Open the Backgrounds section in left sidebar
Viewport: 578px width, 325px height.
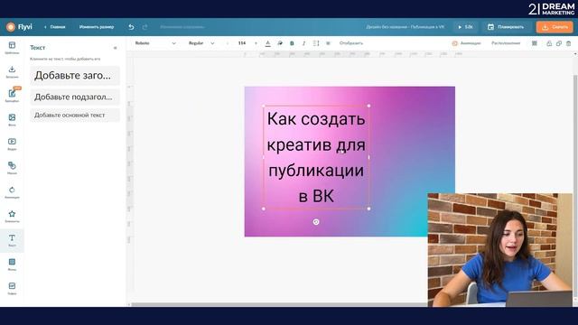(12, 265)
